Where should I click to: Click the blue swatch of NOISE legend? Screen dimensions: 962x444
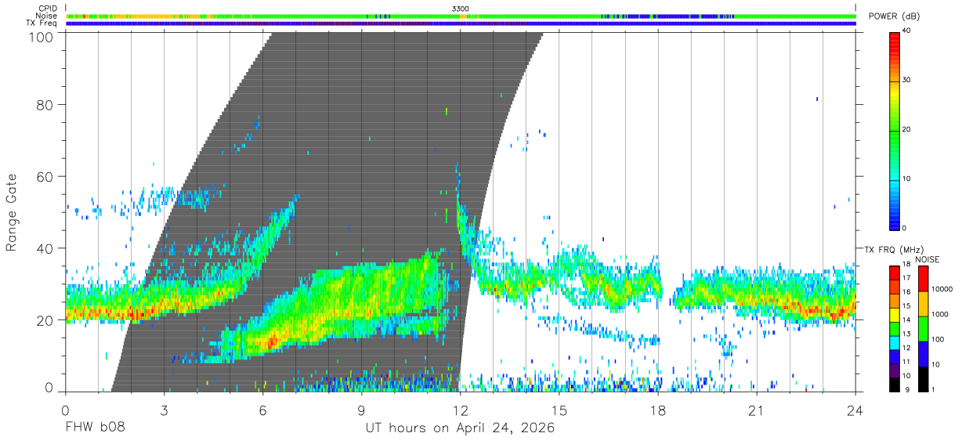click(x=923, y=353)
